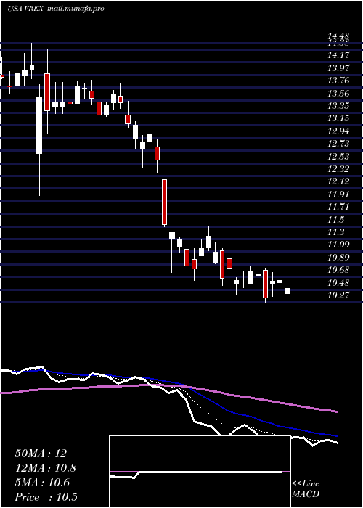Click the '5MA : 10.6' readout
Screen dimensions: 363x508
(42, 483)
